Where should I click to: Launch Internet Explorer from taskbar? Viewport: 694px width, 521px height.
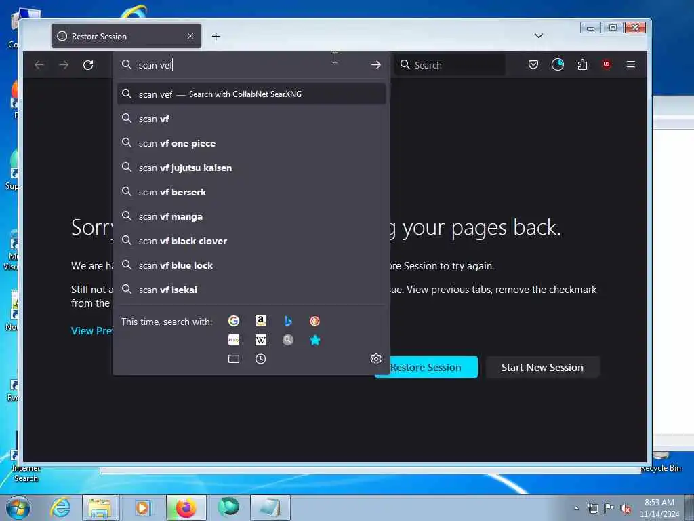[60, 507]
